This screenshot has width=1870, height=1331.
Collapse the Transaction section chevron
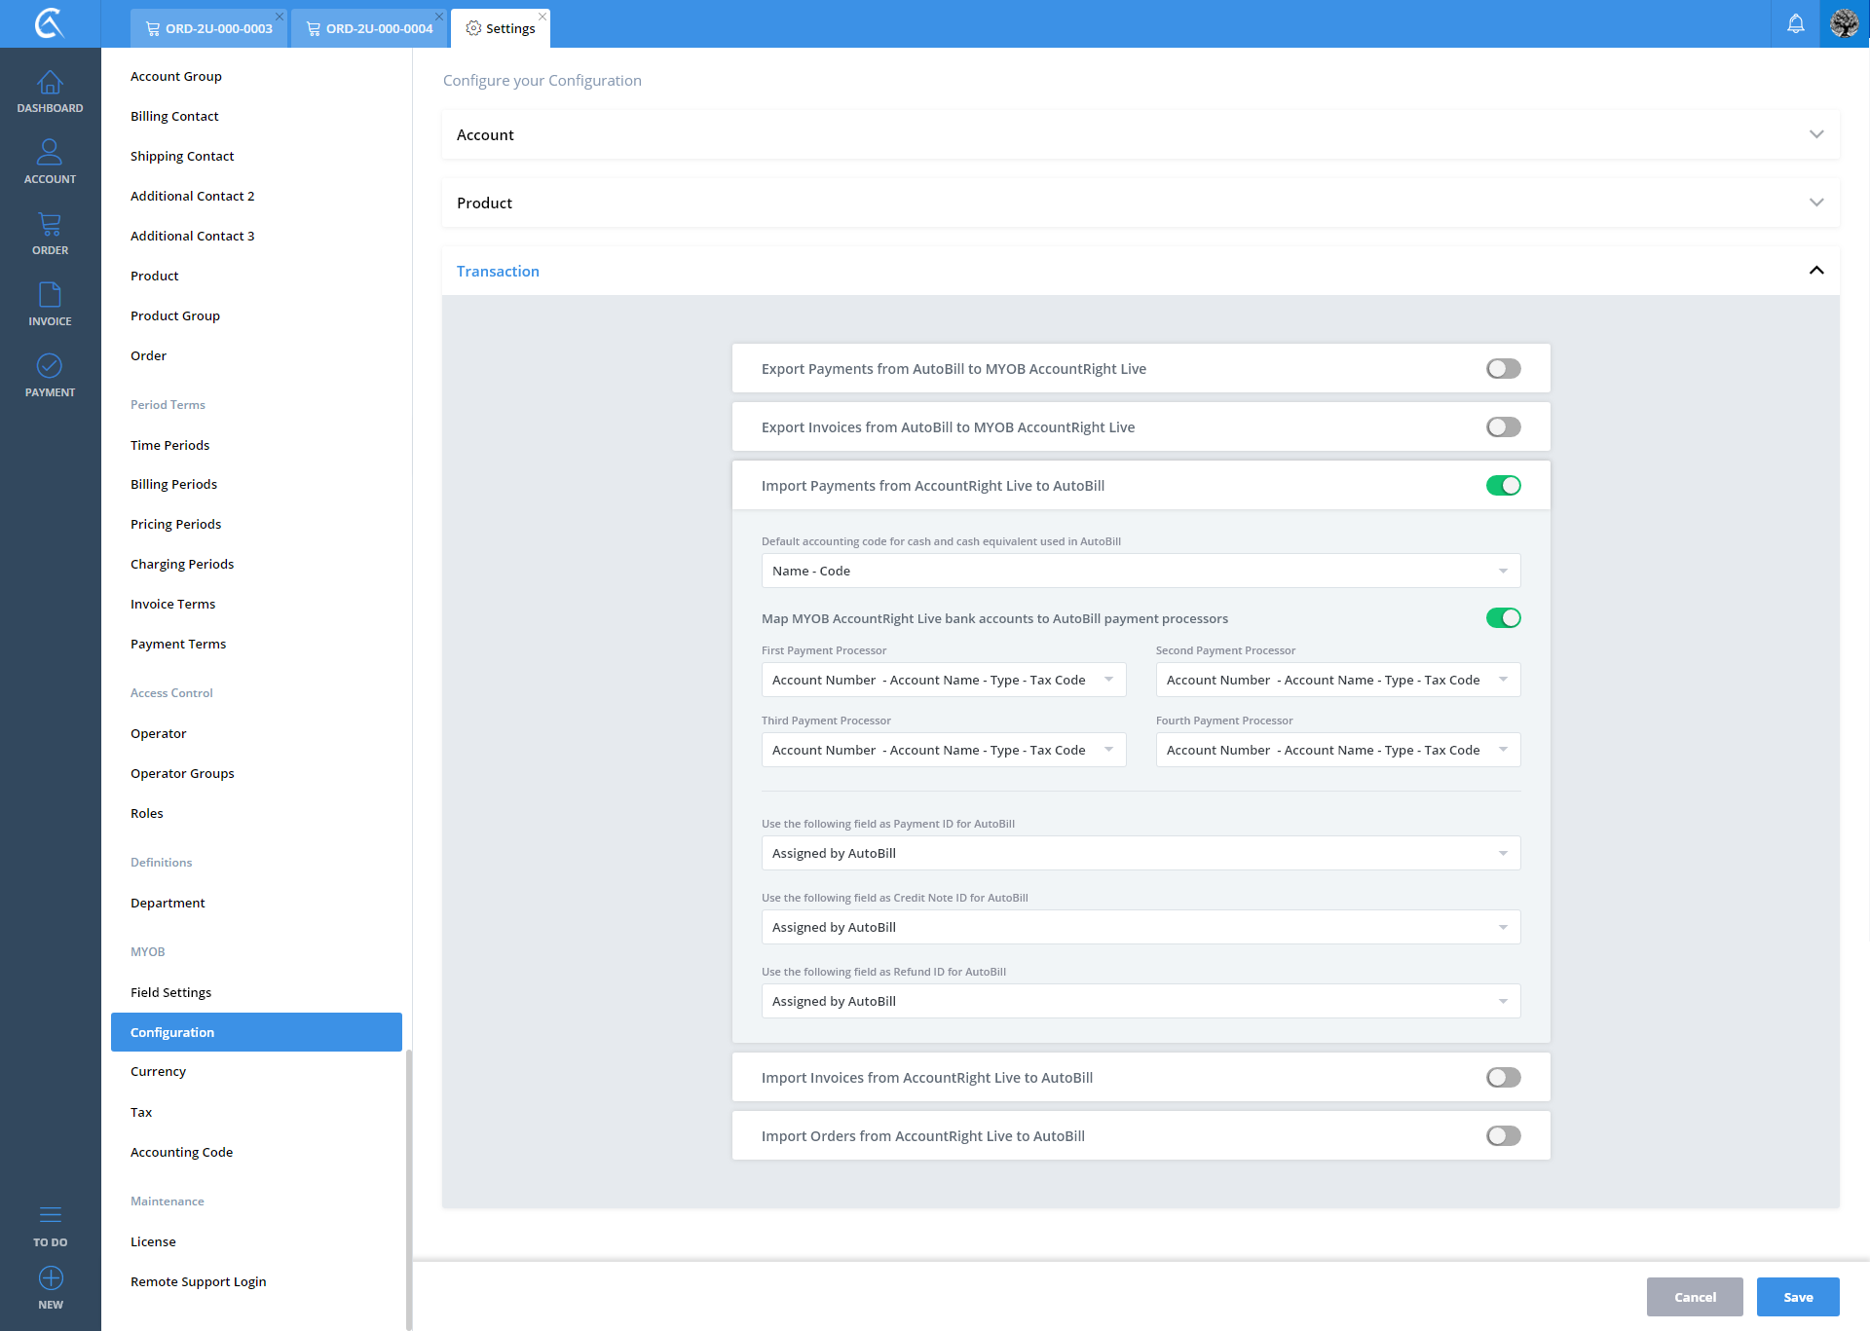(x=1815, y=271)
